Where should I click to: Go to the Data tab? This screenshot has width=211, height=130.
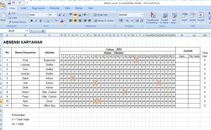tap(68, 8)
